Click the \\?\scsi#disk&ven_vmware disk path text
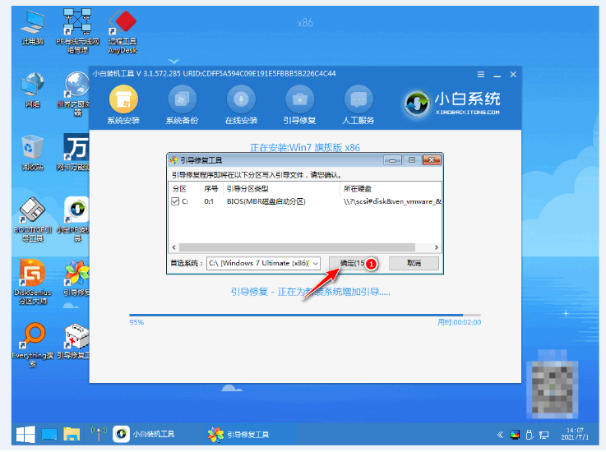 pyautogui.click(x=392, y=201)
